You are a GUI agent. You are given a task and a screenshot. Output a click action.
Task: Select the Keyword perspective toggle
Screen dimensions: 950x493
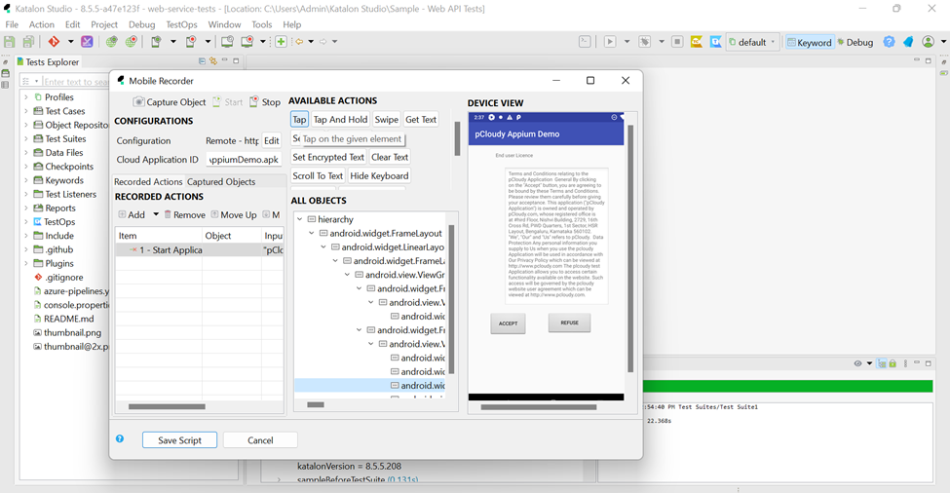pyautogui.click(x=809, y=42)
